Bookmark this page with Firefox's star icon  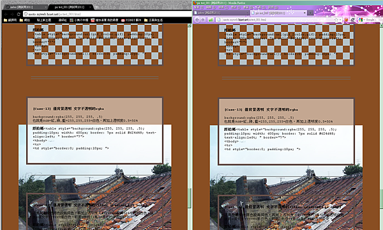click(x=336, y=20)
